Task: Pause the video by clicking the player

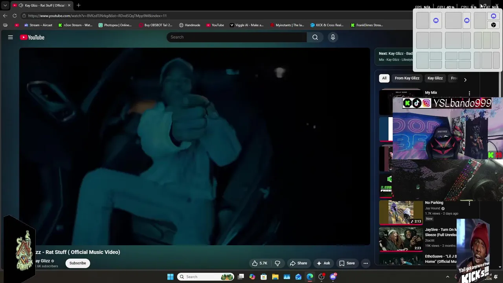Action: point(195,146)
